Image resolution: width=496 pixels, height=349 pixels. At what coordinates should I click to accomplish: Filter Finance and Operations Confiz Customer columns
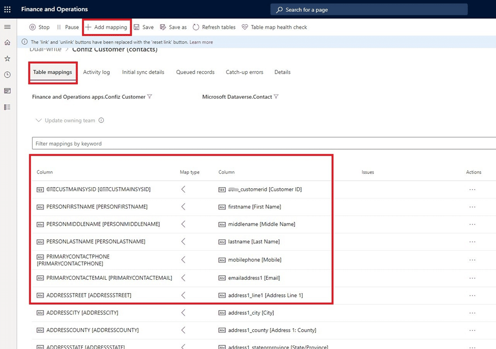(x=150, y=97)
